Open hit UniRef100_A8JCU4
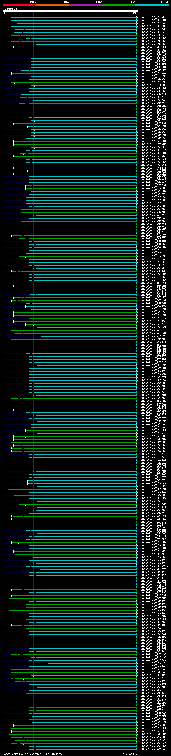 [x=153, y=20]
